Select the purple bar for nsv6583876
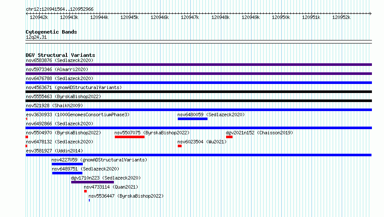 click(x=198, y=65)
